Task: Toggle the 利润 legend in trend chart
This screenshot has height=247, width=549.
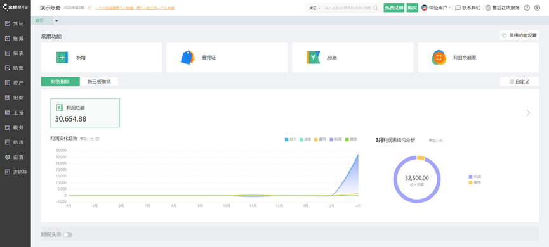Action: [x=335, y=139]
